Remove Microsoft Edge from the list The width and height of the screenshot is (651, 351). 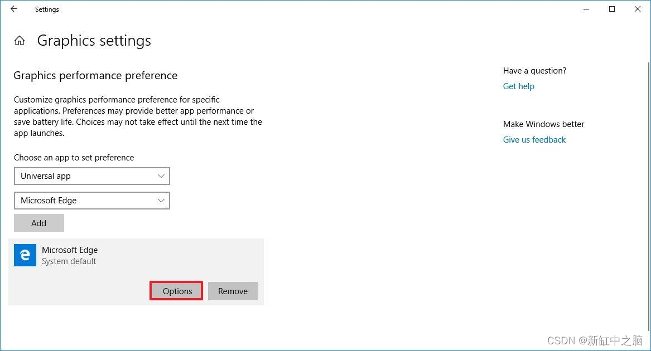[233, 291]
